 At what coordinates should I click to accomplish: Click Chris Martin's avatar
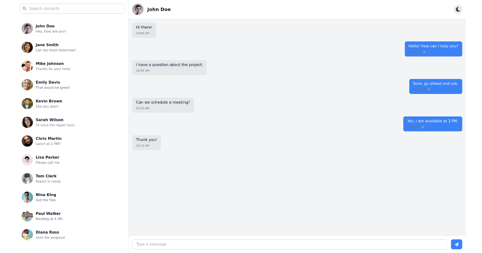coord(27,141)
